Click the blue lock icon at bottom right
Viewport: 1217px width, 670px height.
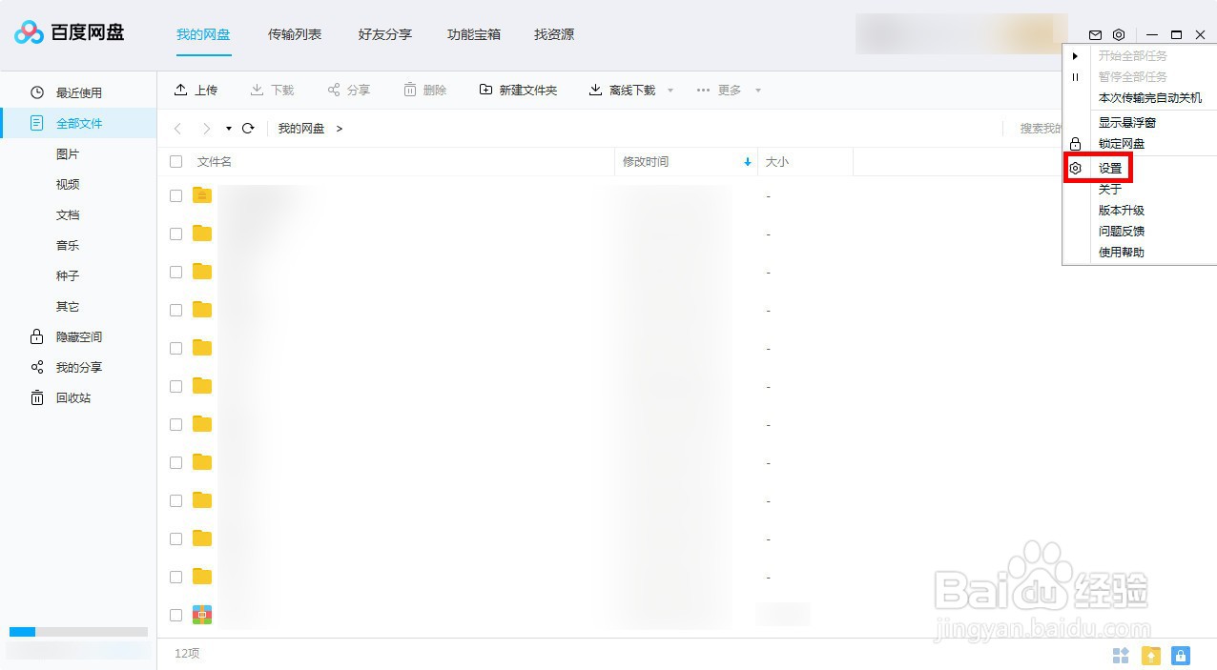(1182, 655)
